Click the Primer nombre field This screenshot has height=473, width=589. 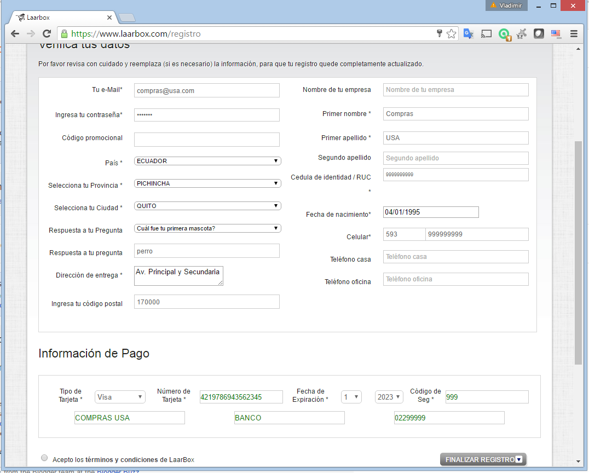tap(455, 114)
